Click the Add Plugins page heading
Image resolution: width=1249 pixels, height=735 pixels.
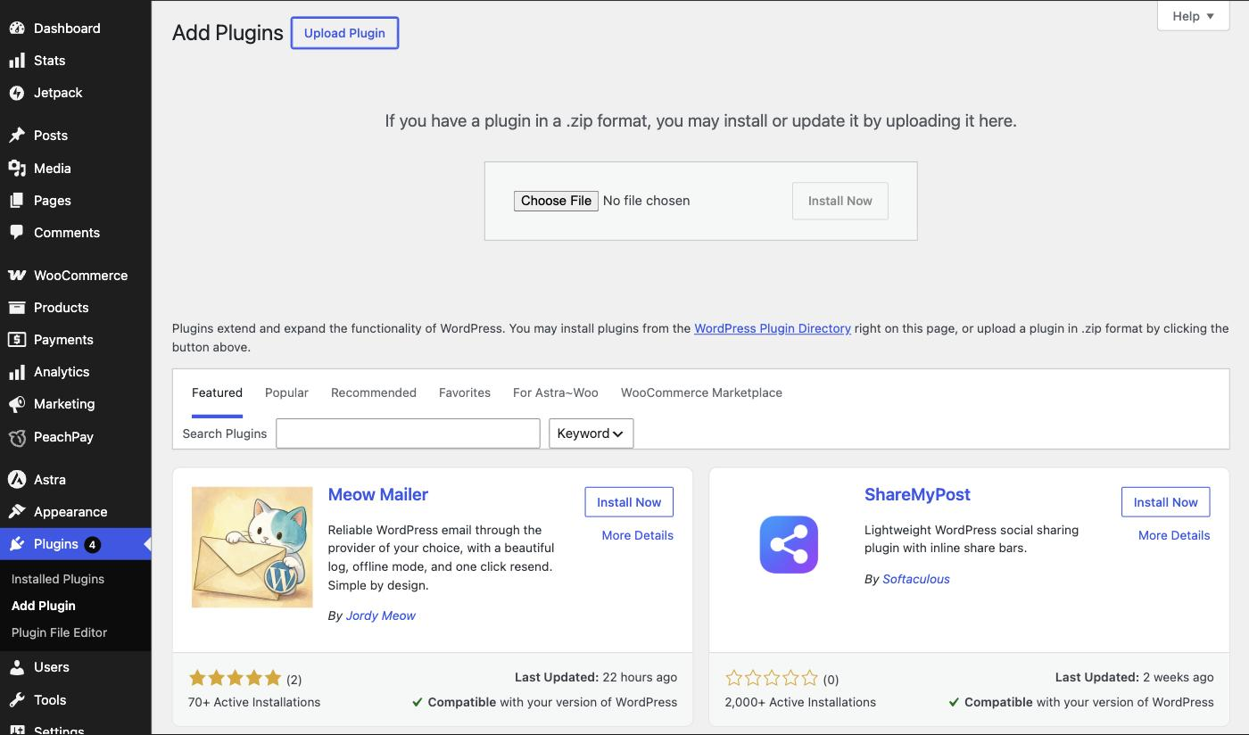point(227,33)
